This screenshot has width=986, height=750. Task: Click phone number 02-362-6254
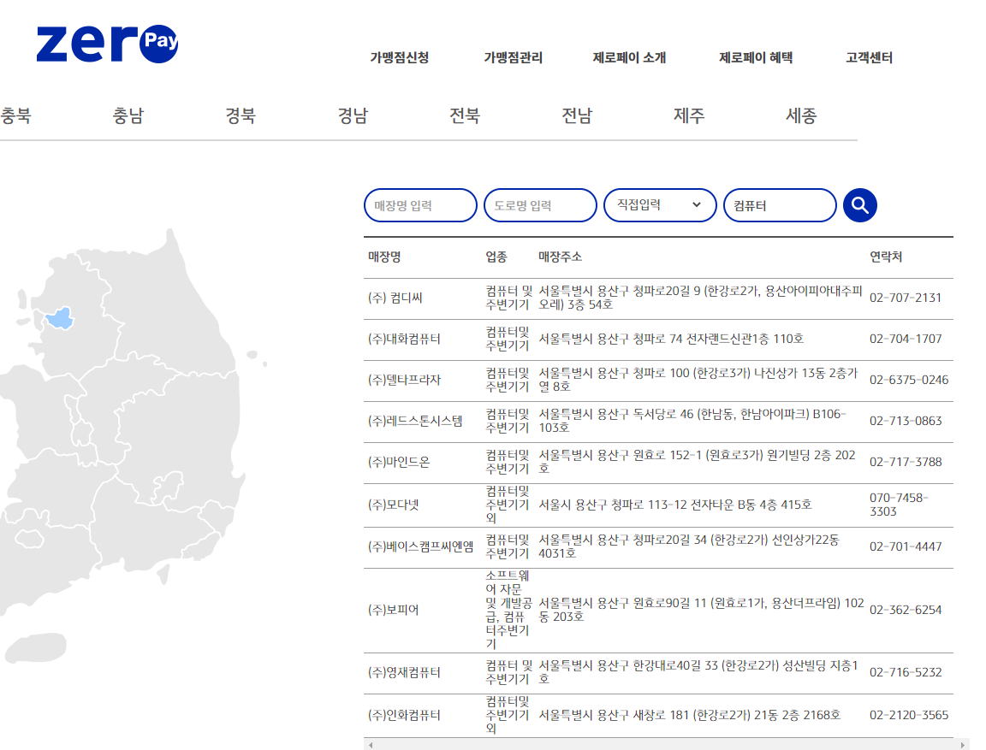[x=906, y=610]
